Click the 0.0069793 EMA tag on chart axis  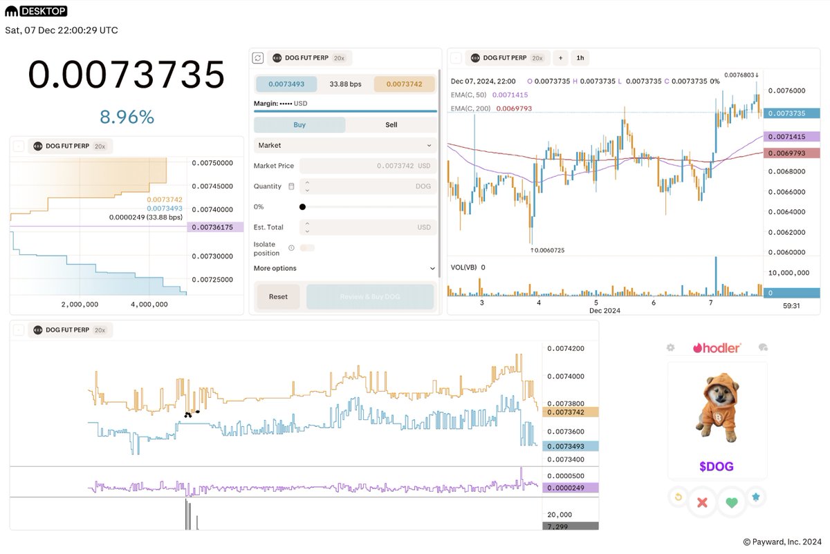click(x=792, y=153)
